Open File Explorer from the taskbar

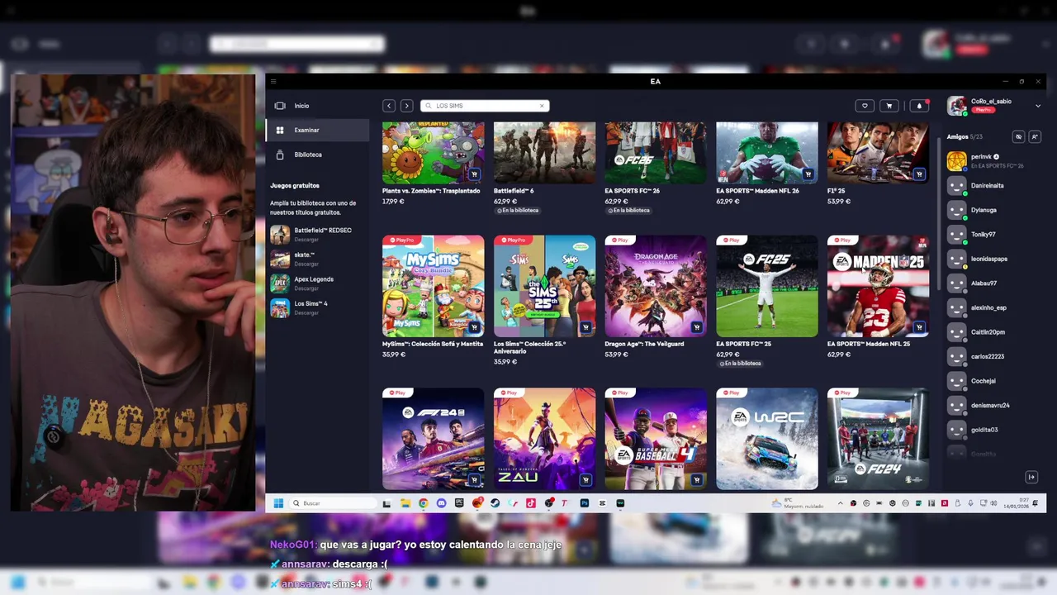pos(405,503)
